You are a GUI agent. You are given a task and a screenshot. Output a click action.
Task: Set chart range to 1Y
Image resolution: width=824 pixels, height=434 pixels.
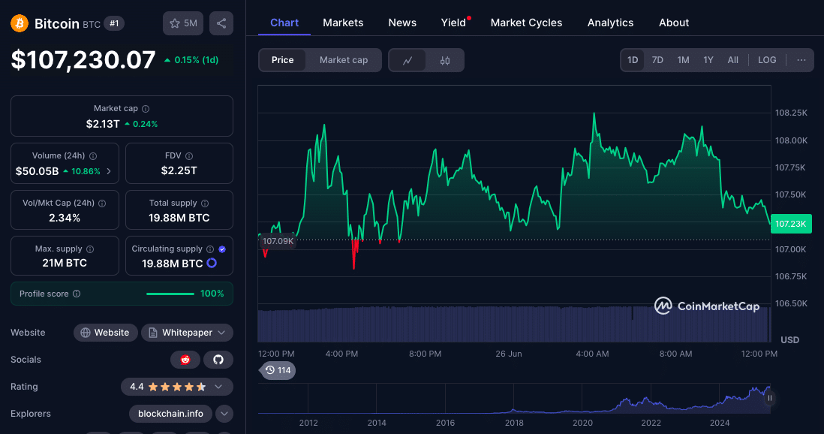[708, 60]
